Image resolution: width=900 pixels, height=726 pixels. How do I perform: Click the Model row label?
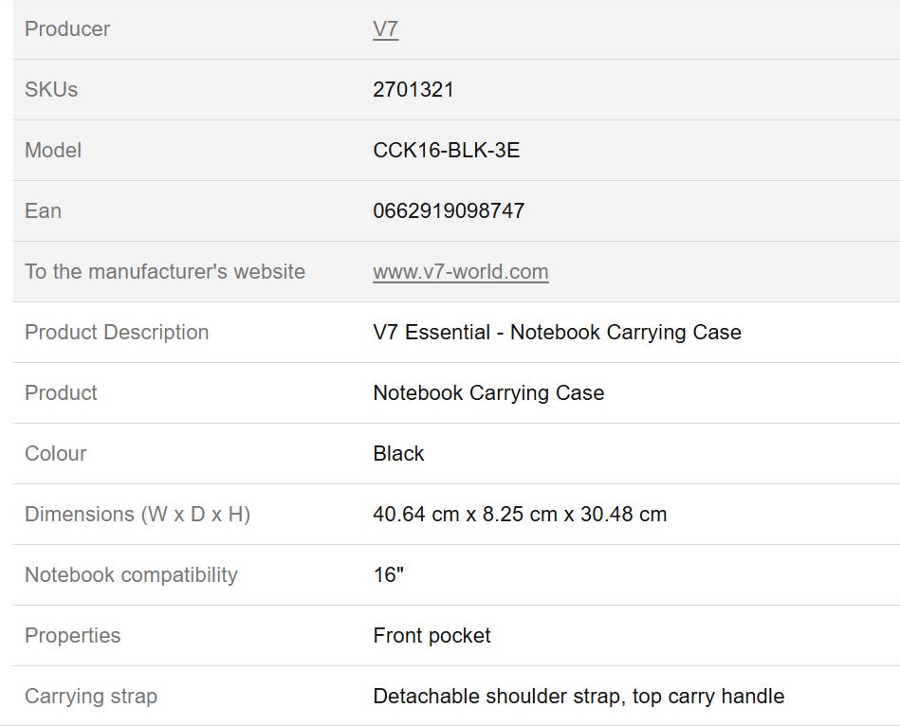[53, 151]
